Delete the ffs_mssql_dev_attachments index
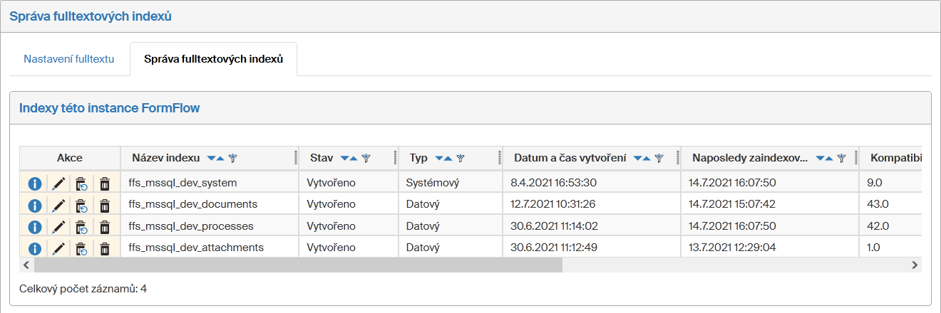 [x=105, y=248]
